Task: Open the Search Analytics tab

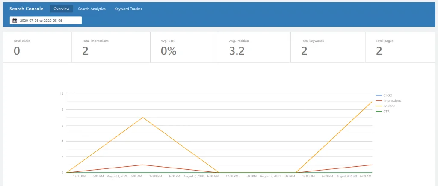Action: coord(92,9)
